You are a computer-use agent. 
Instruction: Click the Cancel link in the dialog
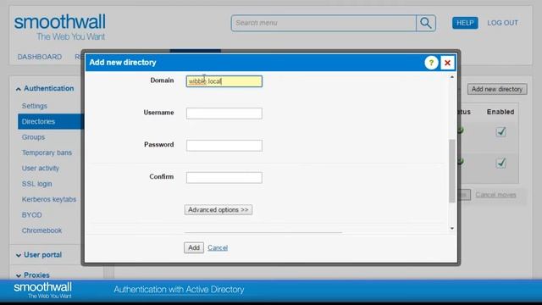pos(218,248)
